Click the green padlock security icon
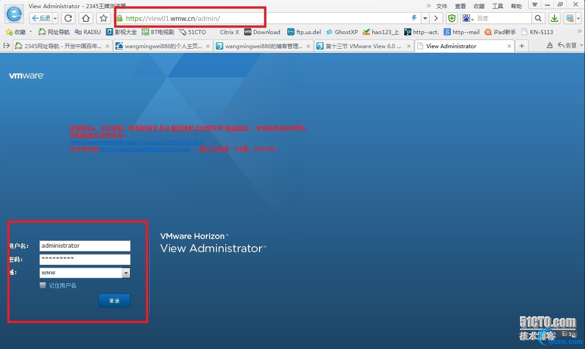 [x=120, y=18]
